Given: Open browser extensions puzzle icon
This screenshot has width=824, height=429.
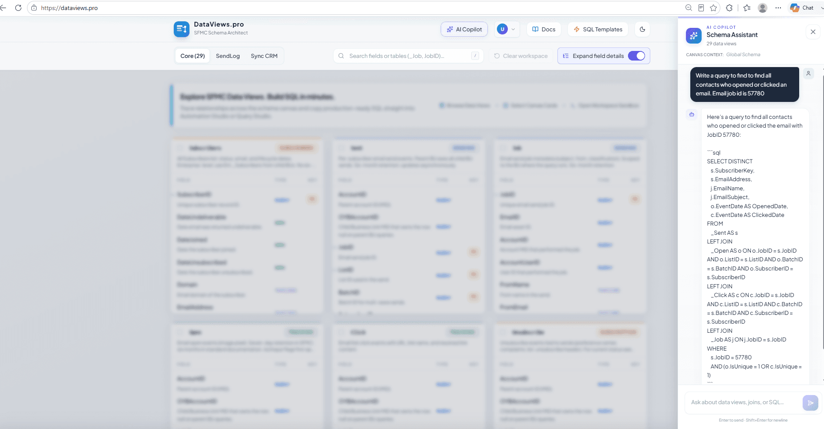Looking at the screenshot, I should (729, 8).
